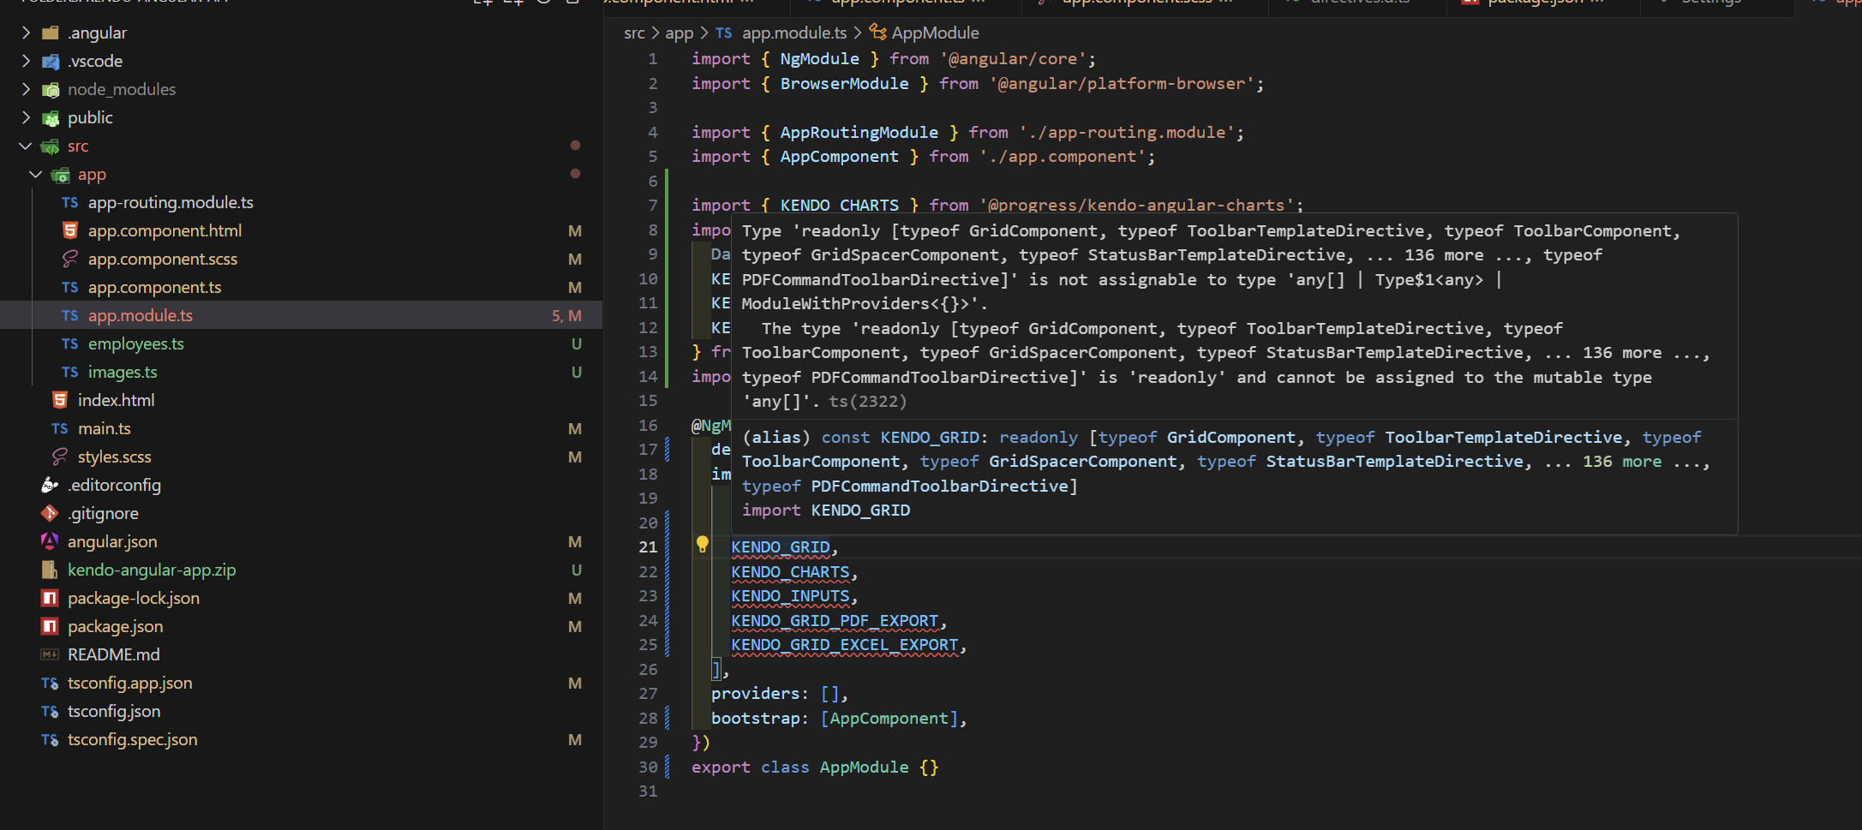Expand the .angular folder
The height and width of the screenshot is (830, 1862).
click(26, 33)
